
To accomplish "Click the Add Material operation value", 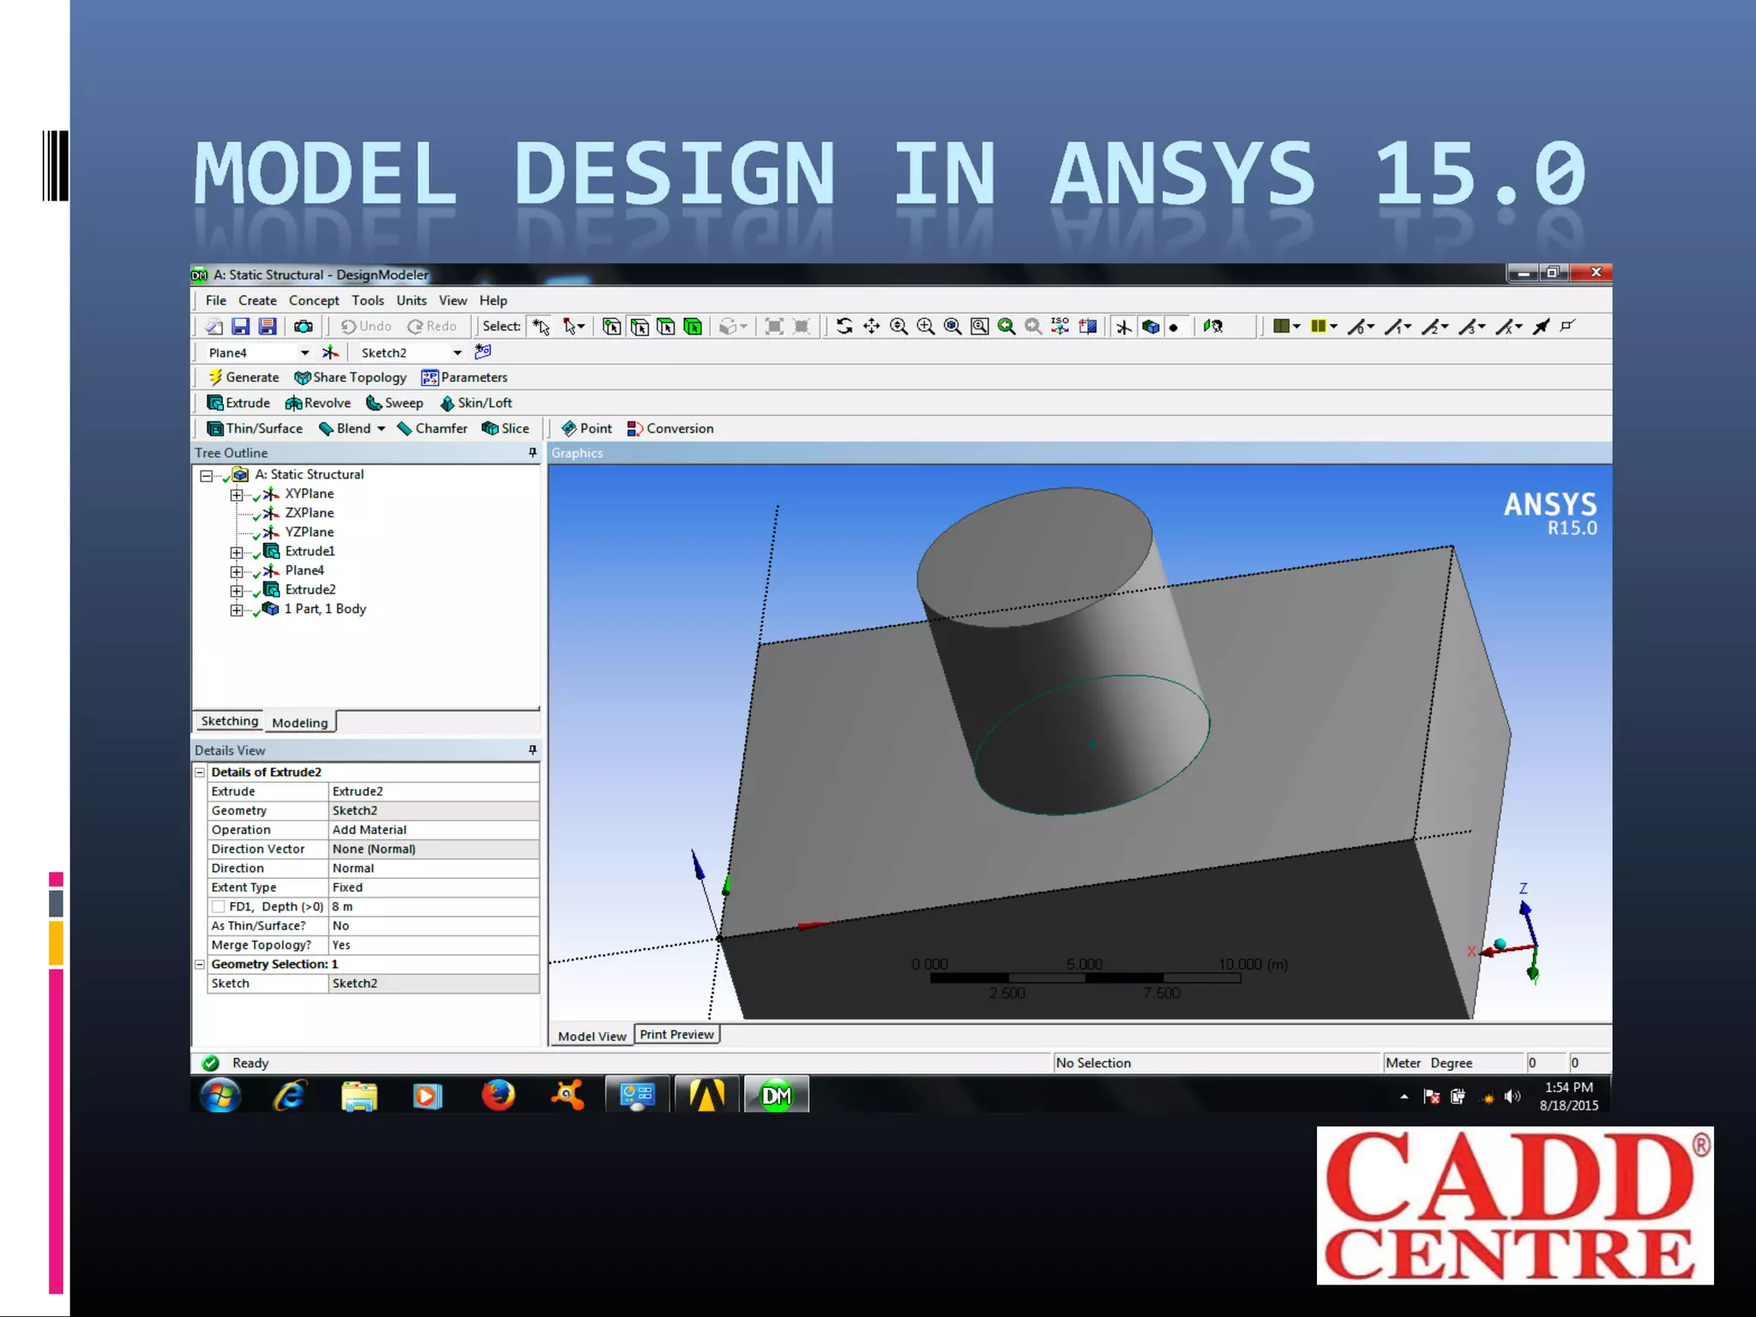I will (434, 830).
